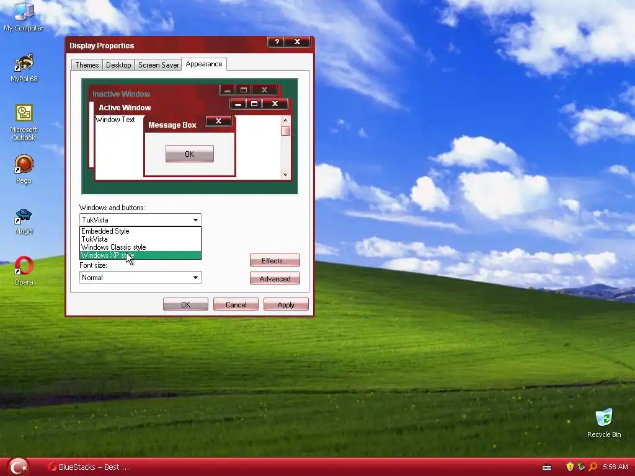
Task: Select the Appearance tab
Action: coord(203,64)
